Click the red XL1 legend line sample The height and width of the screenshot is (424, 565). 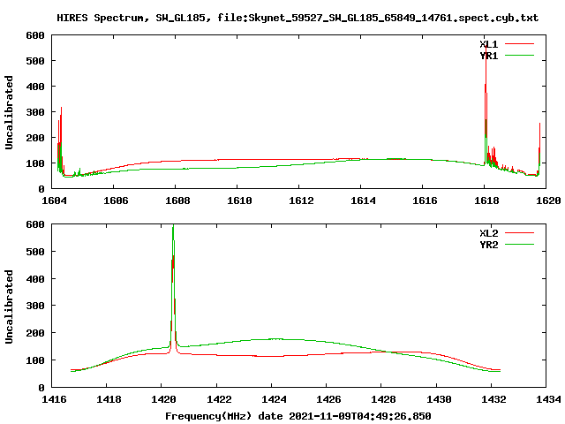pos(519,44)
